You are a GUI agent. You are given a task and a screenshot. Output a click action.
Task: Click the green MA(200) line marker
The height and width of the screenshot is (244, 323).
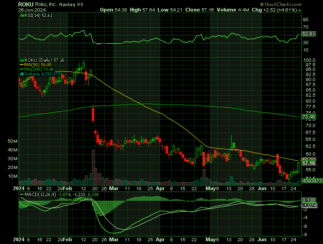coord(22,69)
